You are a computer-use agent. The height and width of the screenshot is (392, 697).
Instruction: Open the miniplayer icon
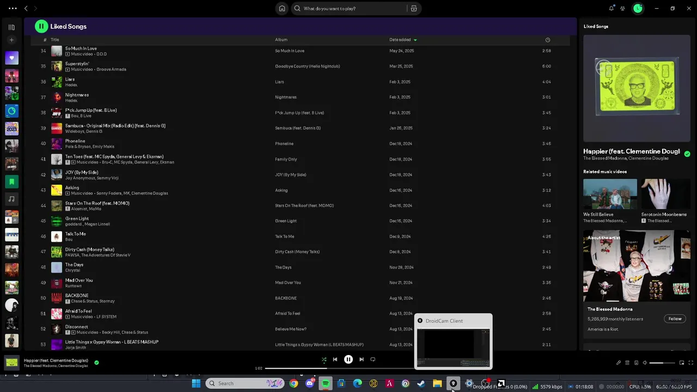pos(682,363)
